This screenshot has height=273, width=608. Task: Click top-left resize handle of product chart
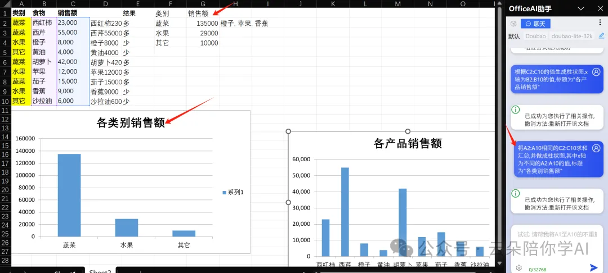point(288,131)
